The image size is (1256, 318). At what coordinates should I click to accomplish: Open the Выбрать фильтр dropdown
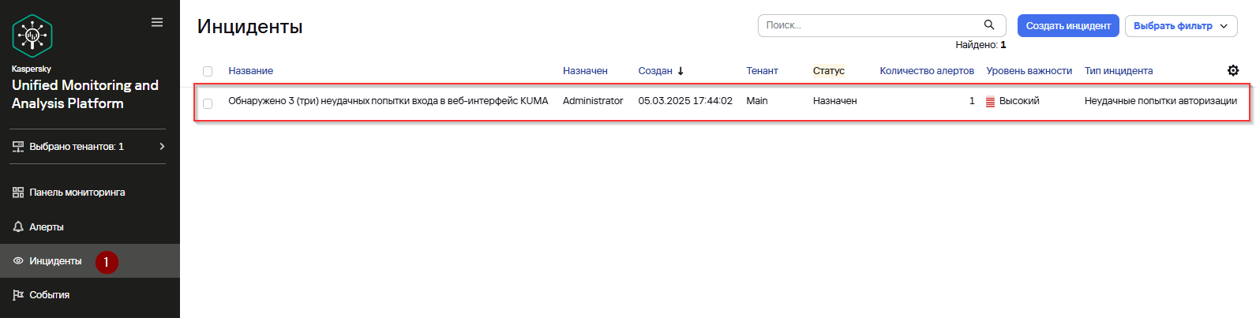click(1181, 26)
